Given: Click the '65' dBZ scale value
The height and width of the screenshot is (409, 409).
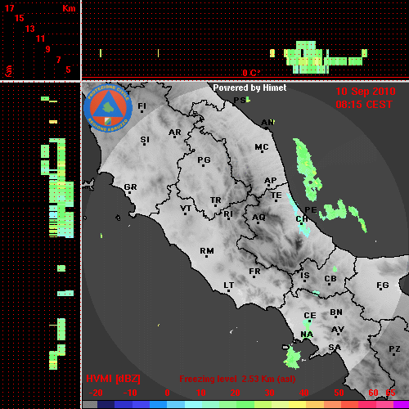Looking at the screenshot, I should pos(390,393).
